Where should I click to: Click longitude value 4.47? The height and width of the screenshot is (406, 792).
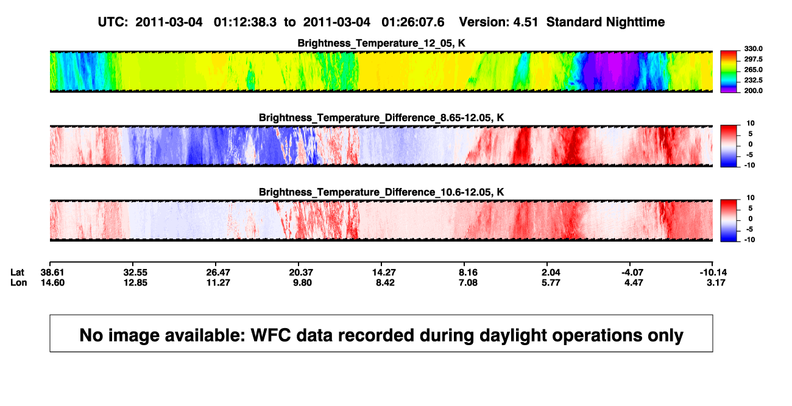pos(634,282)
